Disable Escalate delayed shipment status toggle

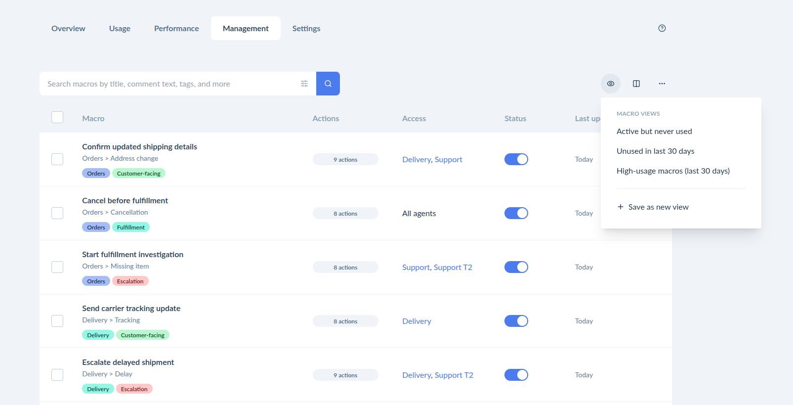point(516,375)
